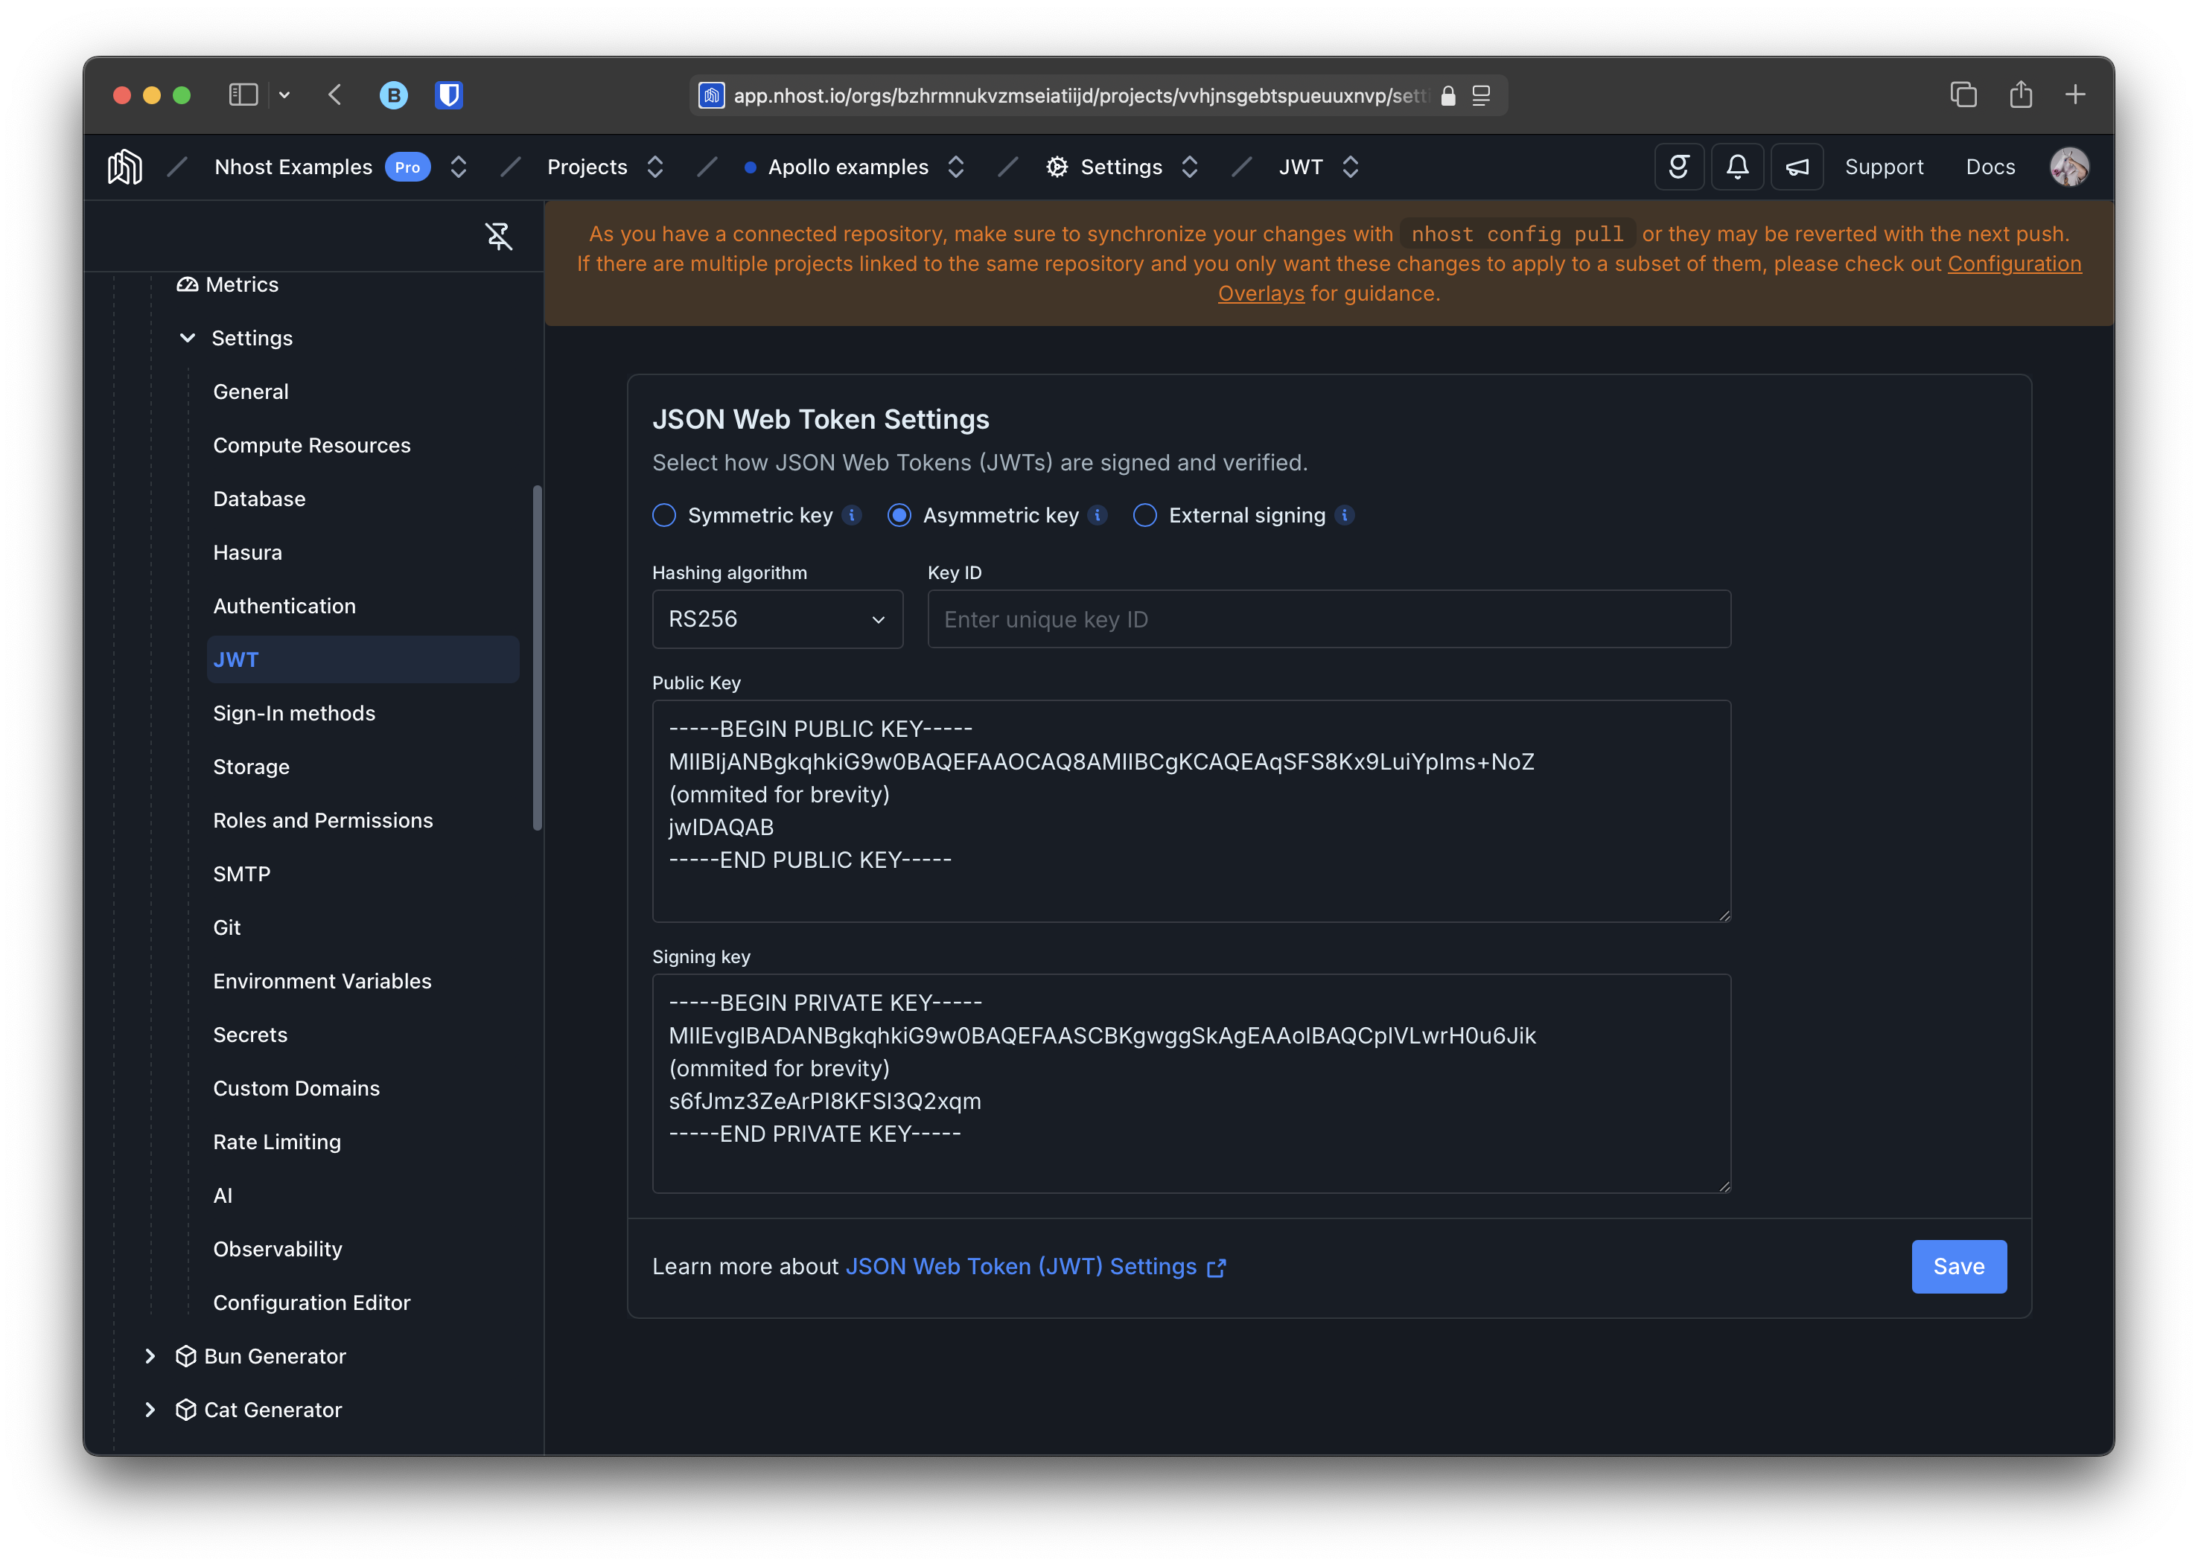The image size is (2198, 1566).
Task: Click the Key ID input field
Action: [1328, 619]
